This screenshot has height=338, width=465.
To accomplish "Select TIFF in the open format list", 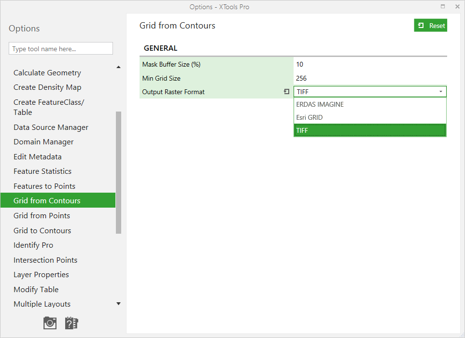I will click(302, 130).
